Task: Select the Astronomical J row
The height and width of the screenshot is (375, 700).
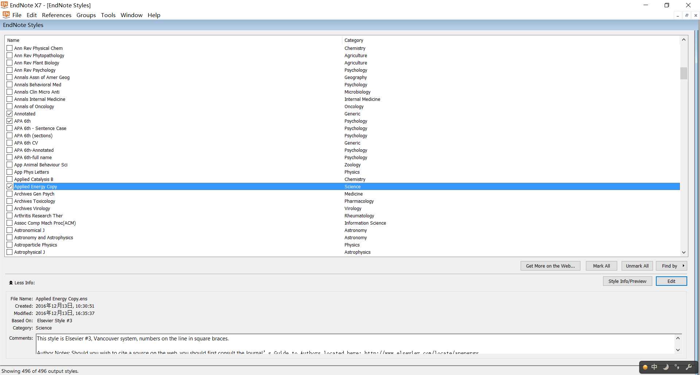Action: coord(343,230)
